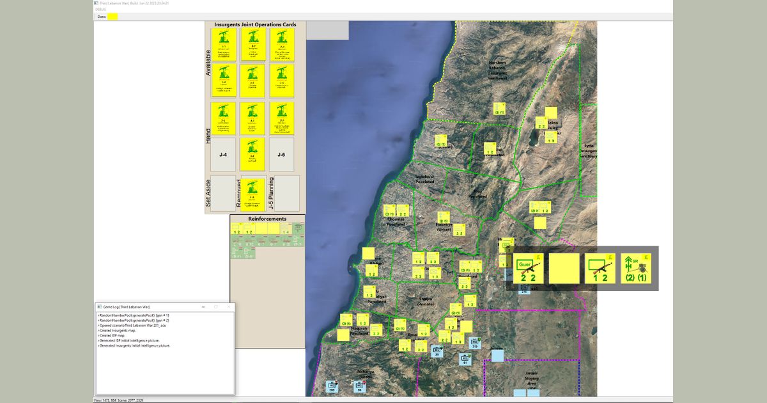This screenshot has width=767, height=403.
Task: Click the blue IDF unit labeled 91
Action: pyautogui.click(x=465, y=359)
